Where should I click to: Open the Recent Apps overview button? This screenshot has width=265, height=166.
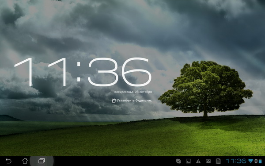[x=42, y=161]
